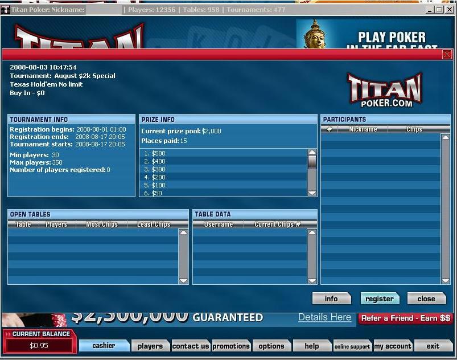This screenshot has width=457, height=360.
Task: Click the Current prize pool $2,000 text
Action: 182,131
